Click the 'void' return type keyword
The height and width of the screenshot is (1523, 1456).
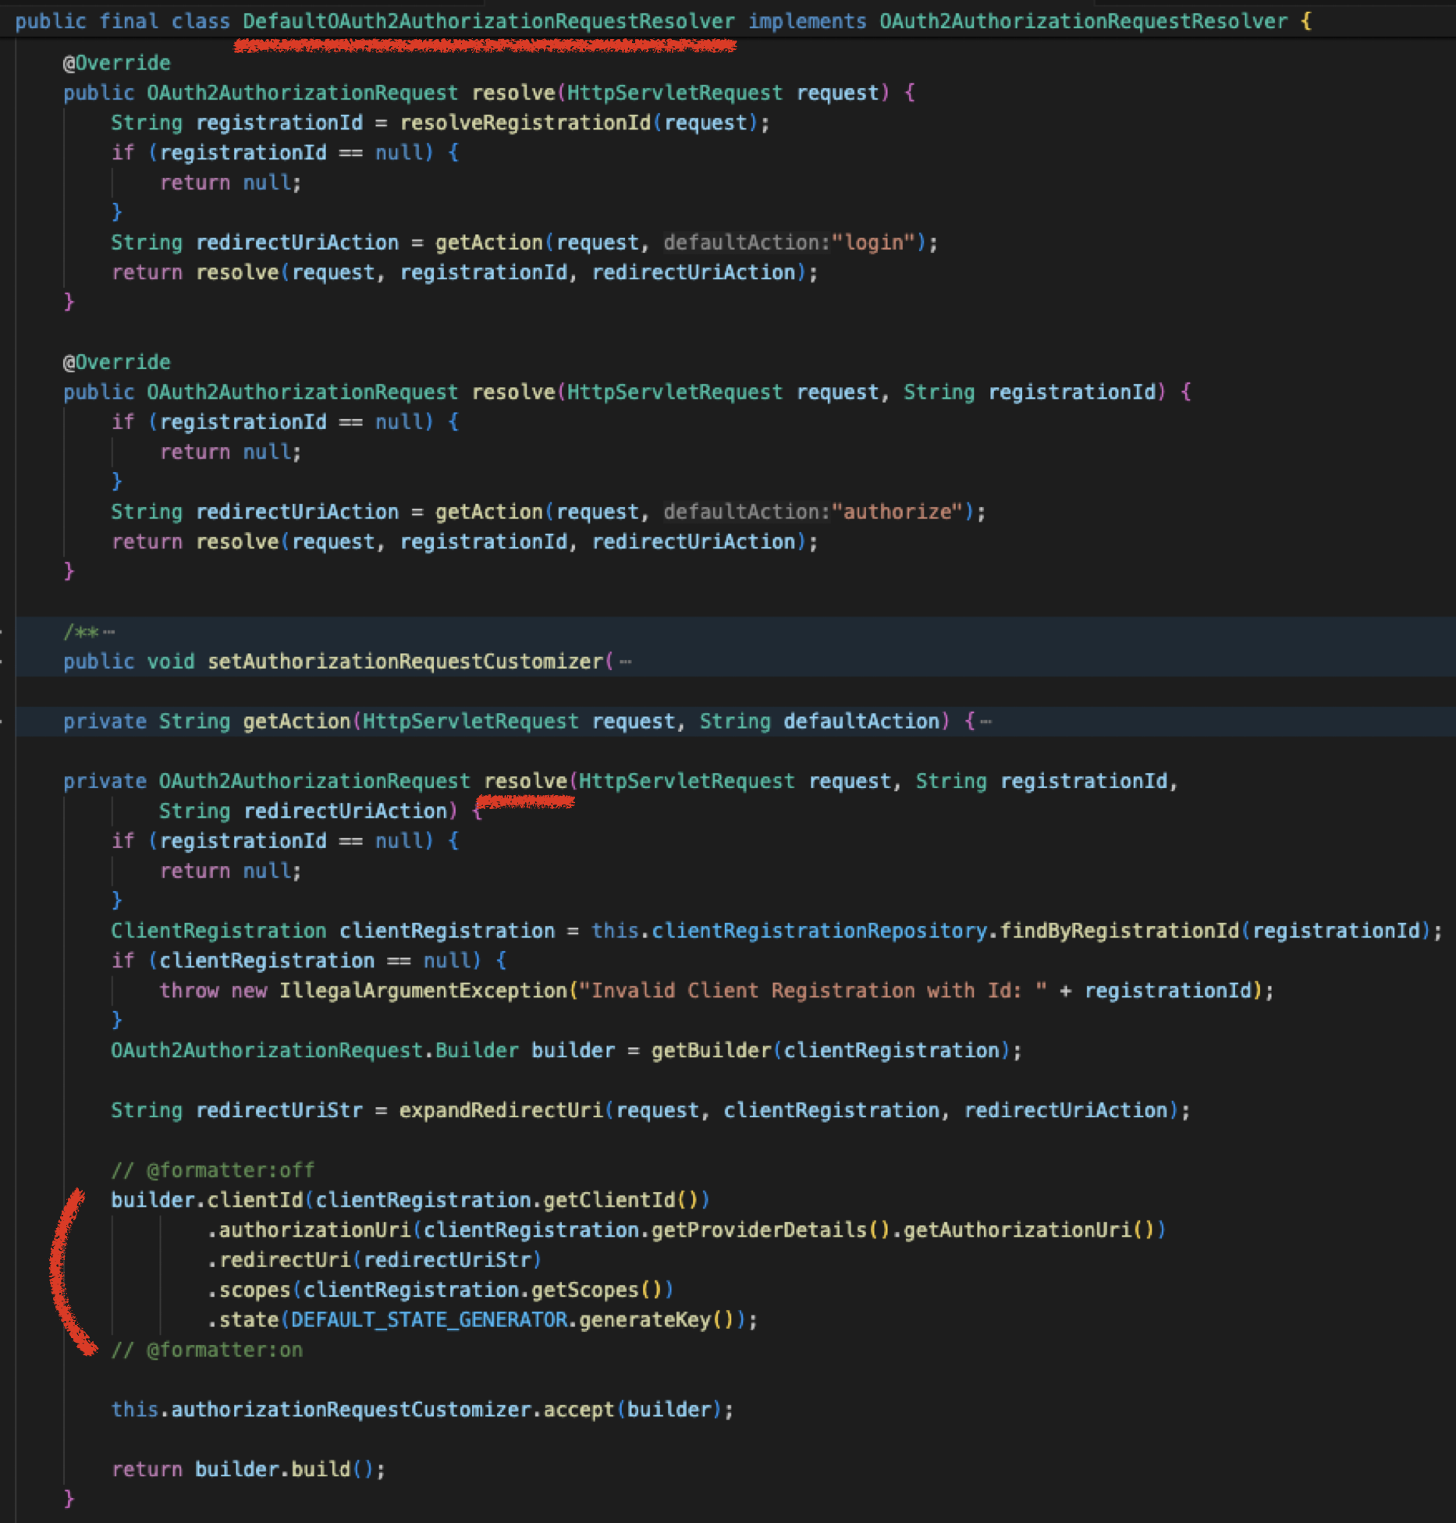tap(171, 662)
